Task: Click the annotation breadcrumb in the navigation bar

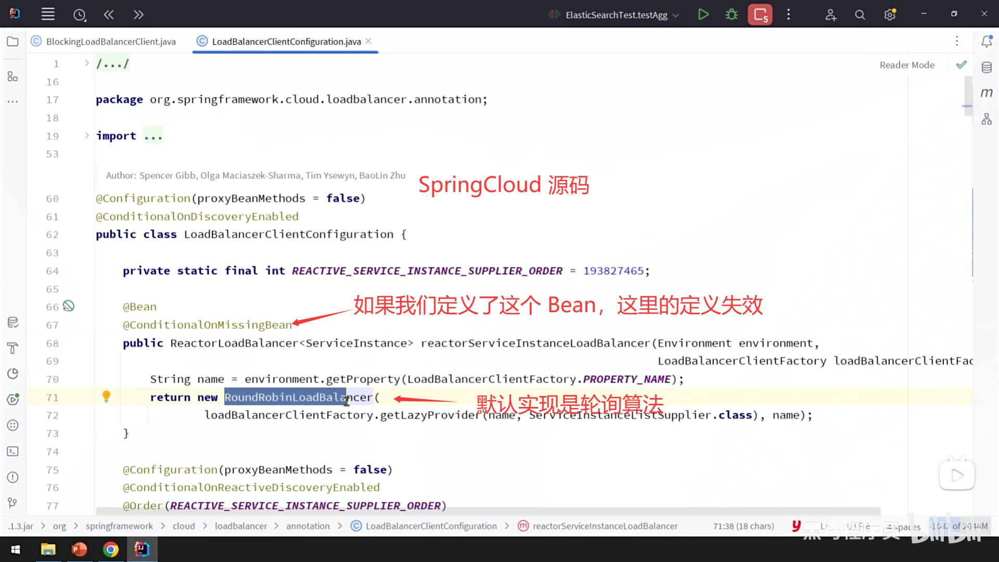Action: click(308, 526)
